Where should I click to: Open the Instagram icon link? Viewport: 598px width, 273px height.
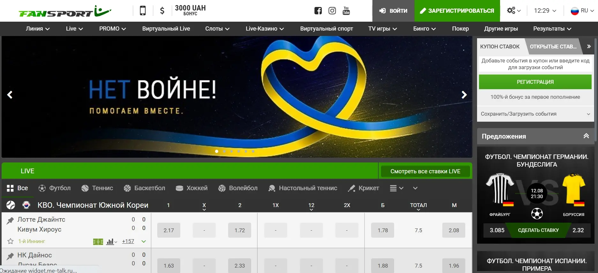tap(332, 11)
